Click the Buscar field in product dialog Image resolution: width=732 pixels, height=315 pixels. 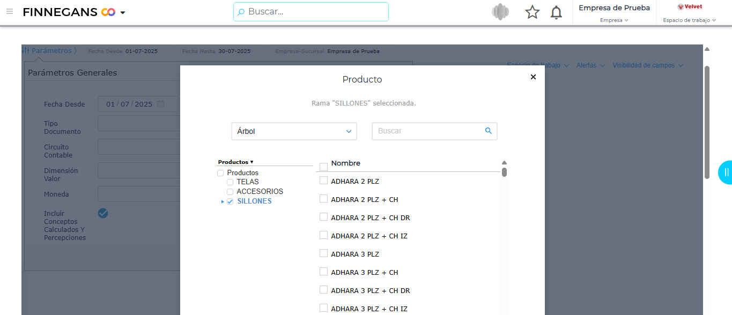tap(428, 131)
